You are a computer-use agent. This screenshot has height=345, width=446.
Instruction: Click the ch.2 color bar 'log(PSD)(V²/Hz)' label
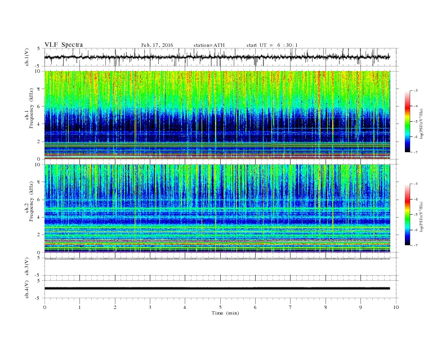tap(422, 216)
